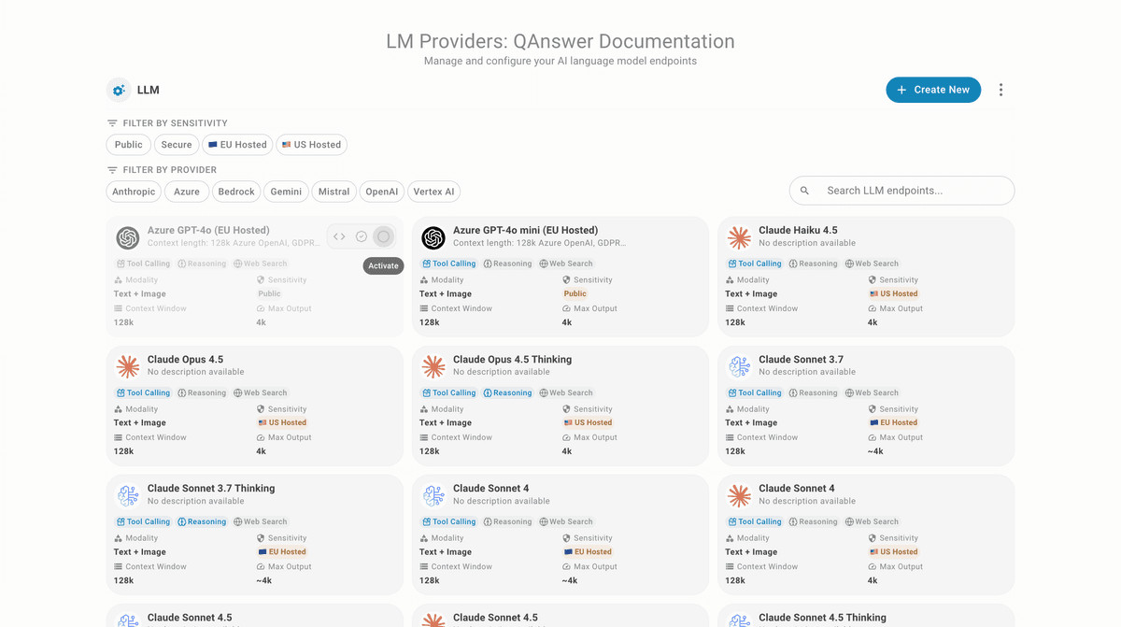Click the Modality shapes icon on Claude Opus 4.5
This screenshot has height=627, width=1121.
[x=118, y=409]
